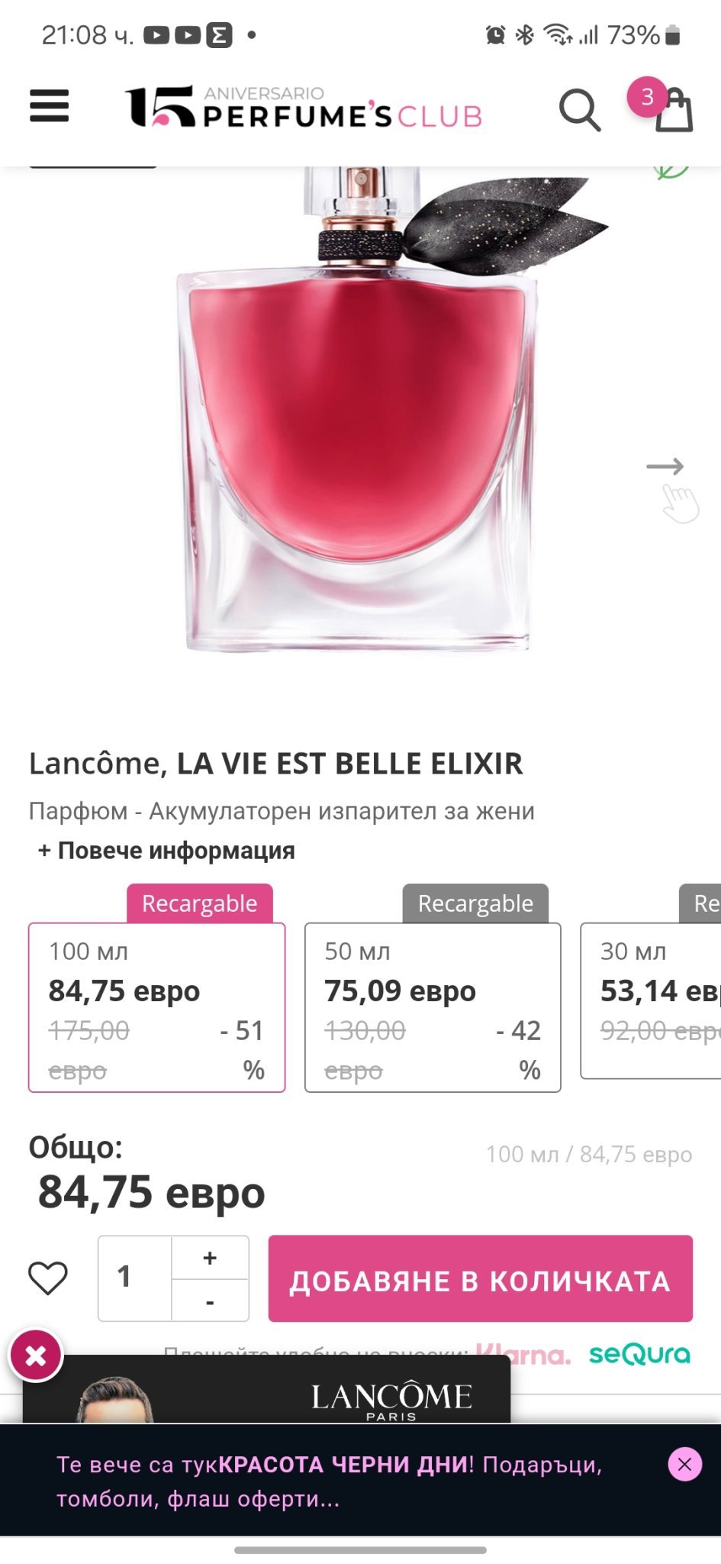Image resolution: width=721 pixels, height=1564 pixels.
Task: Decrease quantity with minus button
Action: [x=210, y=1301]
